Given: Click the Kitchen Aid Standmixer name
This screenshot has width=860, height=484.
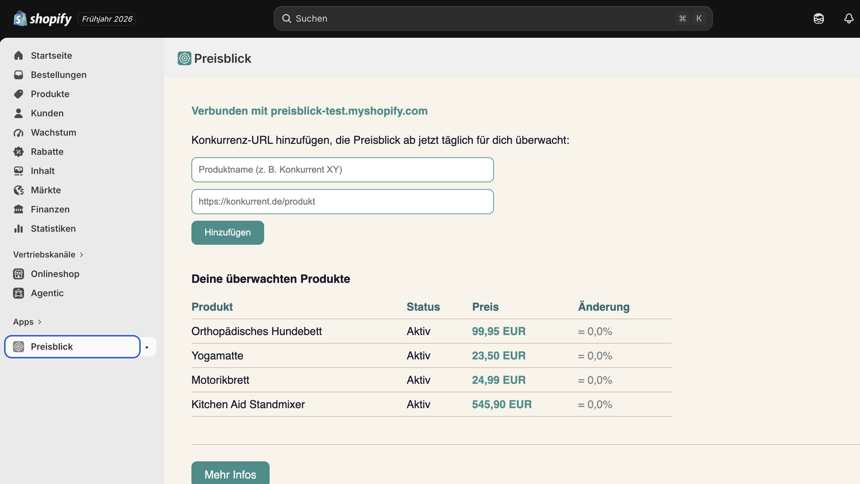Looking at the screenshot, I should tap(248, 404).
